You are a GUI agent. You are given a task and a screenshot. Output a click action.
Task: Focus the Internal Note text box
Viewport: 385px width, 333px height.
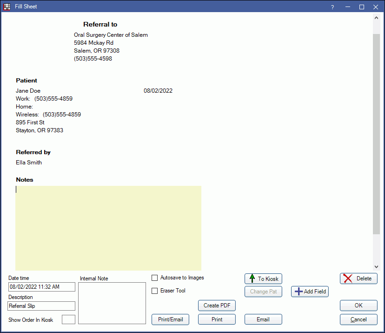pos(112,303)
